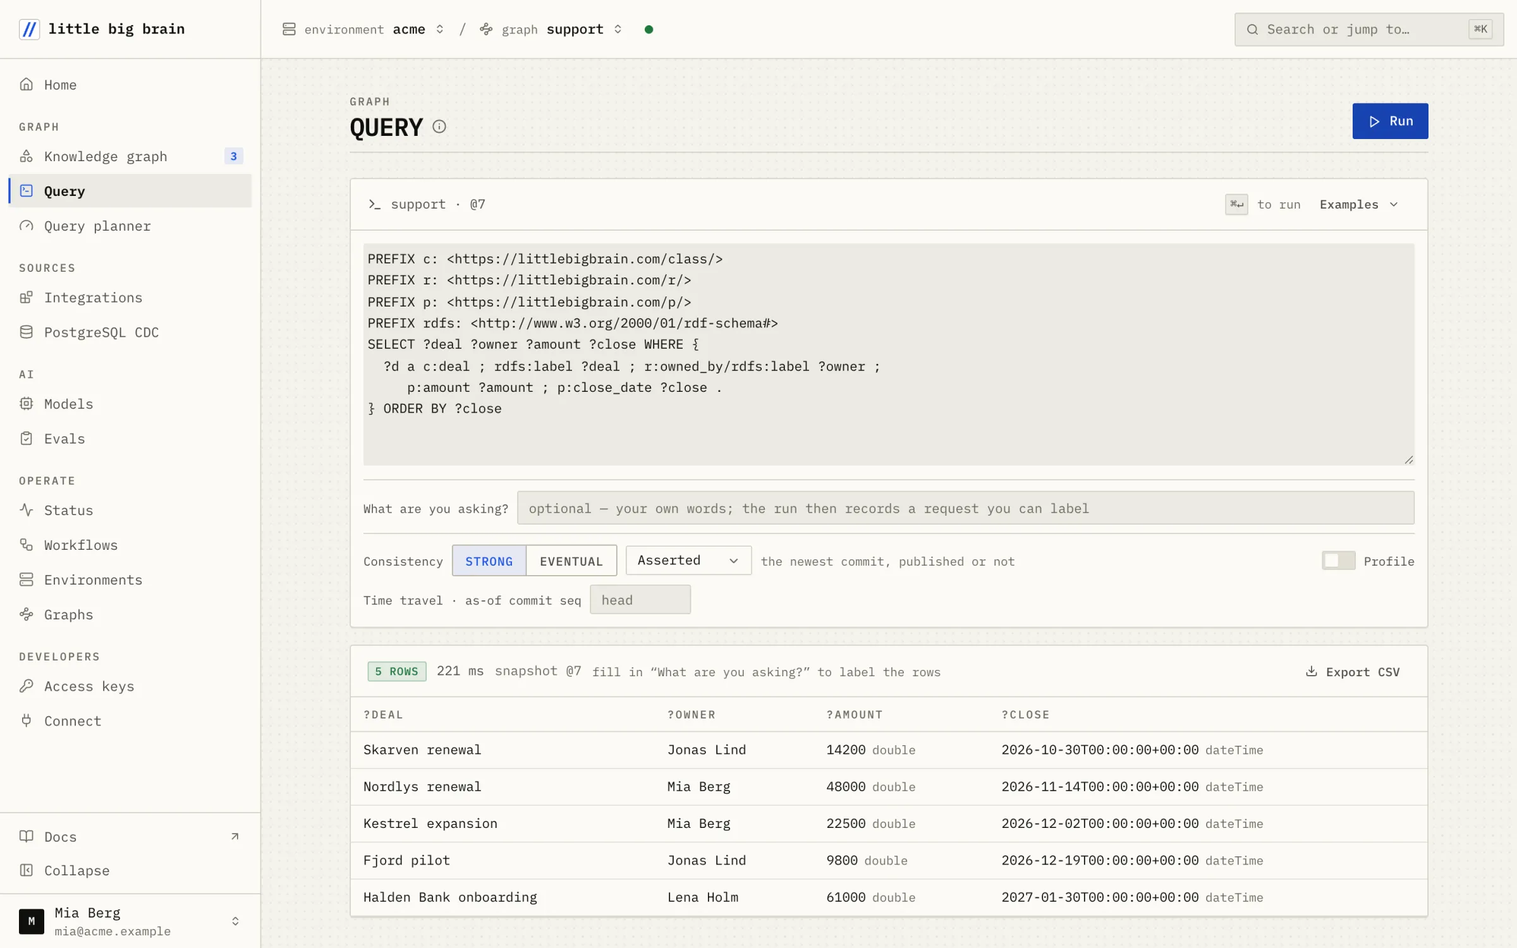The image size is (1517, 948).
Task: Click the ?DEAL column header
Action: tap(383, 714)
